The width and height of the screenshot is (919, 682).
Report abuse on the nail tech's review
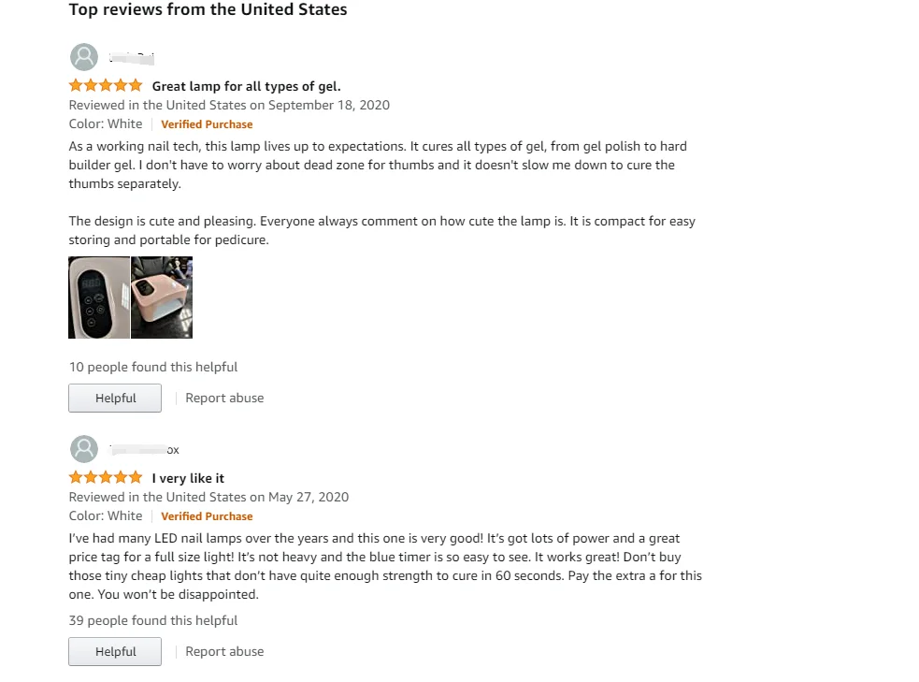coord(224,399)
